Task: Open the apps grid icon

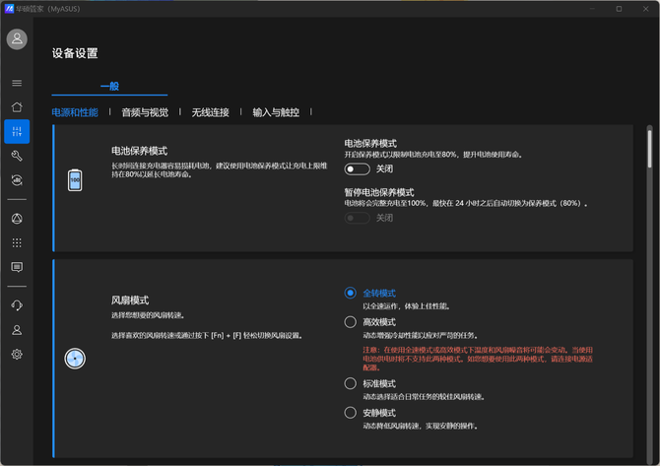Action: 17,243
